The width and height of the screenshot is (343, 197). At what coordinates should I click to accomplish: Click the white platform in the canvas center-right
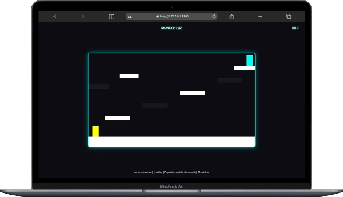click(192, 93)
